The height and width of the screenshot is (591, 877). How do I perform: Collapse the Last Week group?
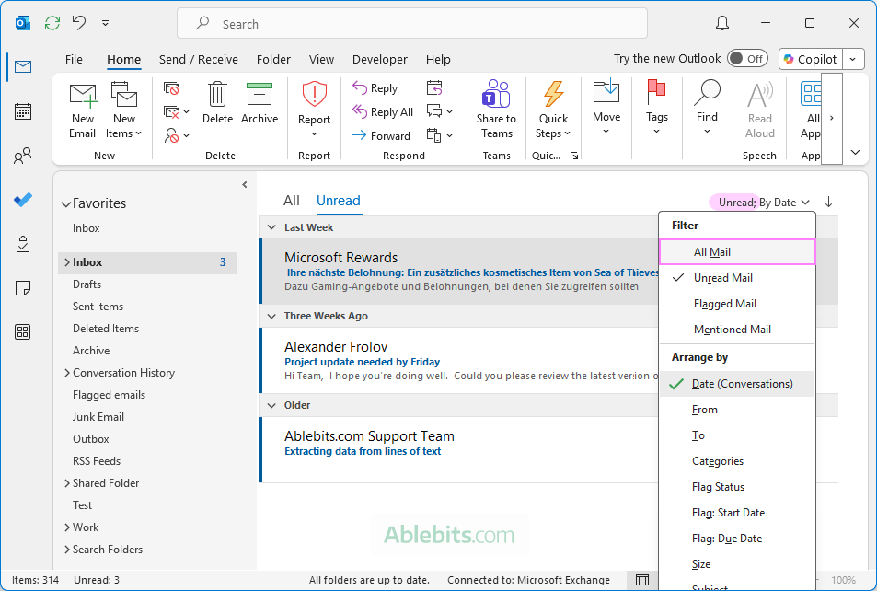tap(271, 227)
